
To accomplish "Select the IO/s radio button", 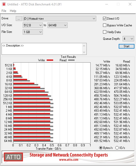I will tap(117, 148).
